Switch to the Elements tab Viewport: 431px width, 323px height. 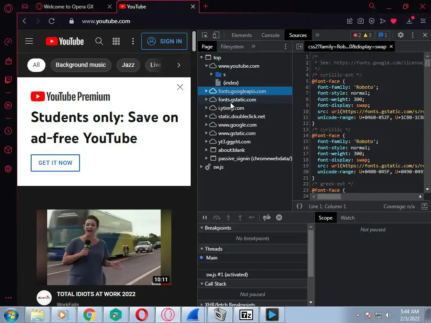242,35
